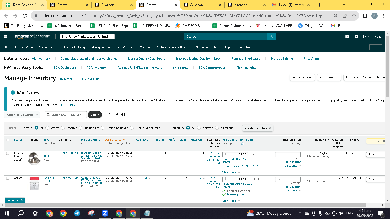
Task: Open the messages envelope icon
Action: tap(347, 36)
